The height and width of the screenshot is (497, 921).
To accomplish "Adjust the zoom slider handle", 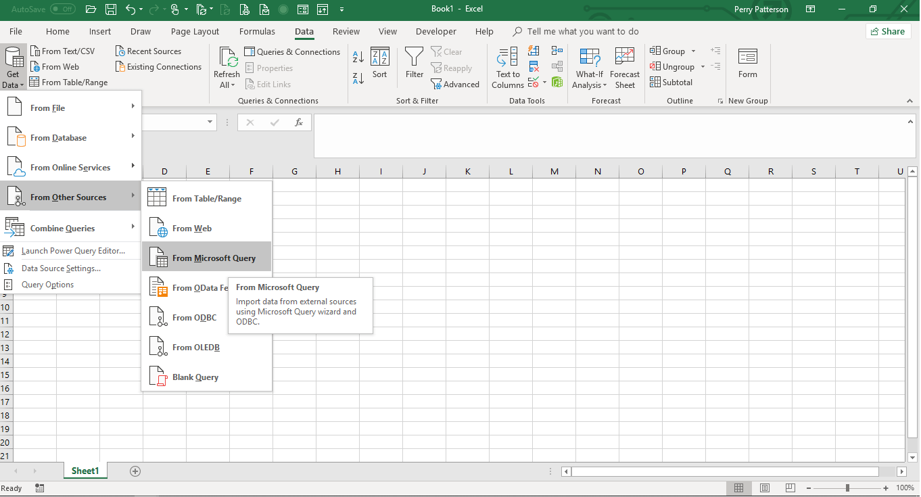I will (847, 488).
